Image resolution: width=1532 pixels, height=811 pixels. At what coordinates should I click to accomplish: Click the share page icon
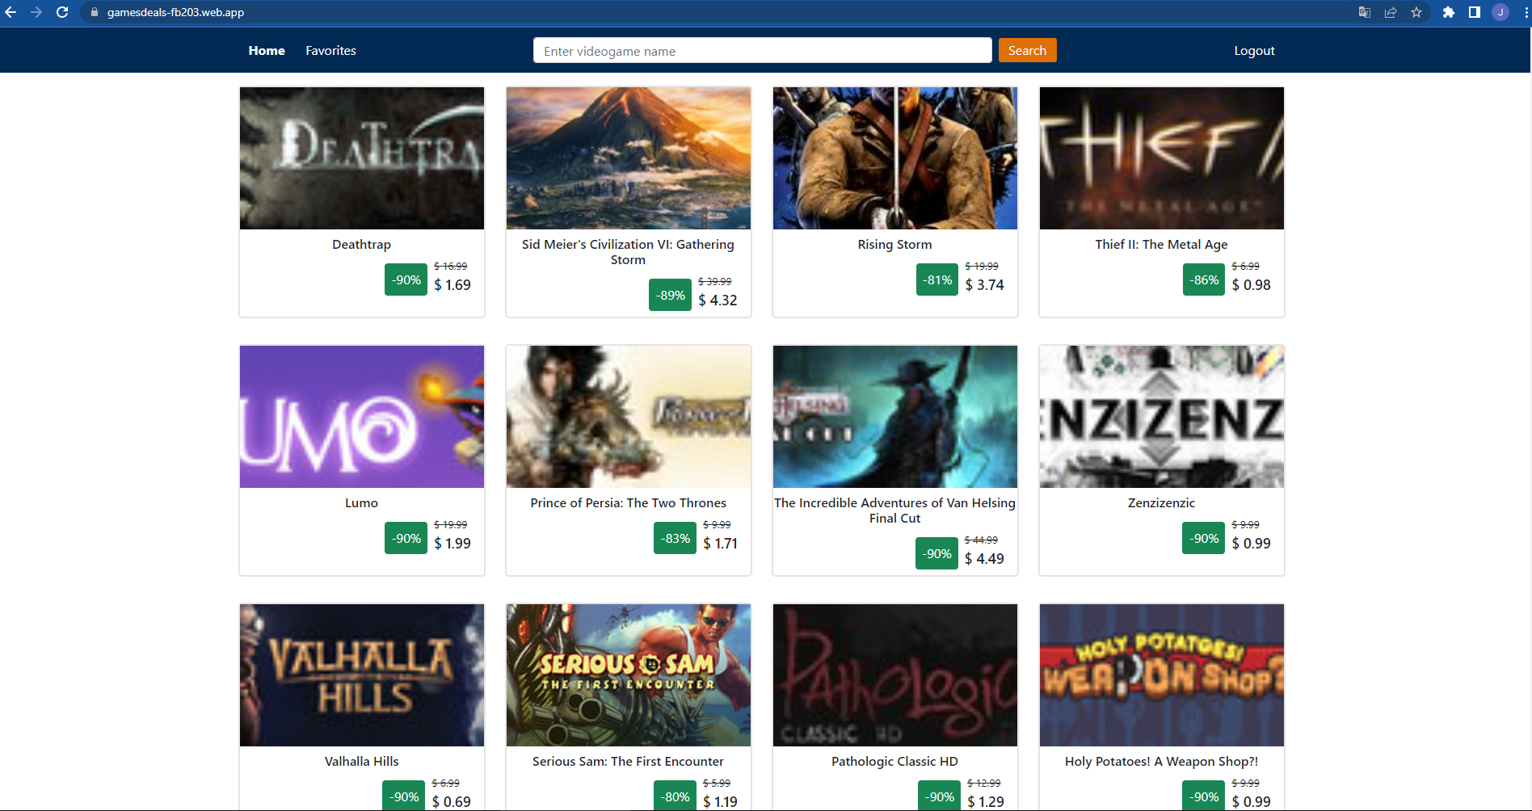(x=1391, y=12)
